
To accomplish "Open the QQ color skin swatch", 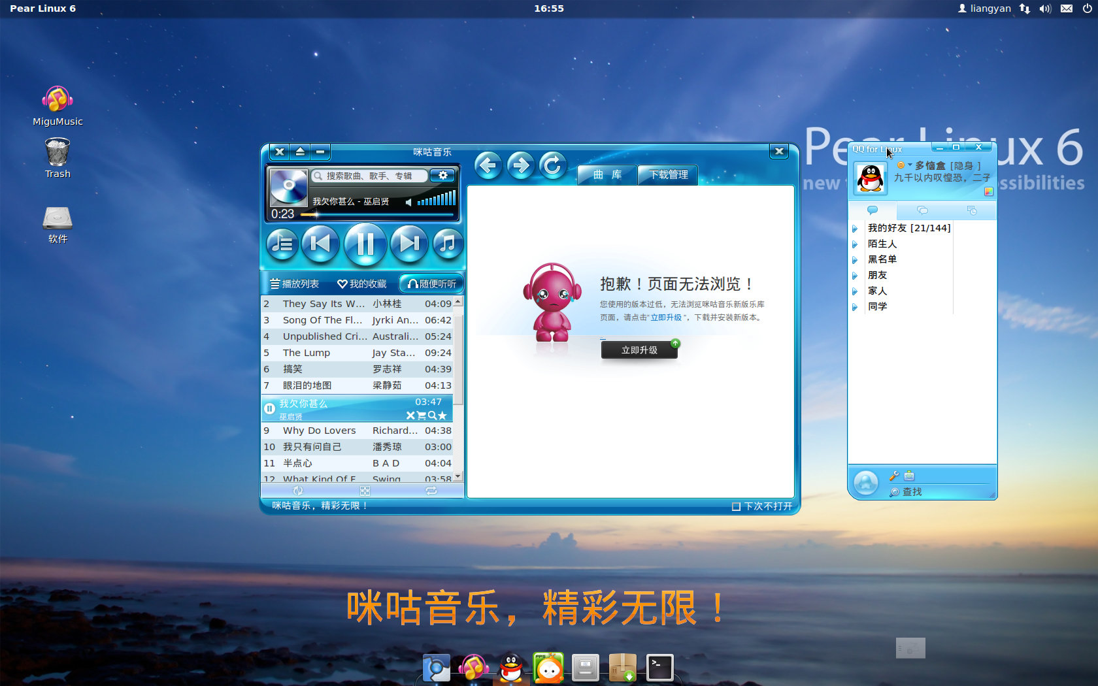I will [x=989, y=191].
